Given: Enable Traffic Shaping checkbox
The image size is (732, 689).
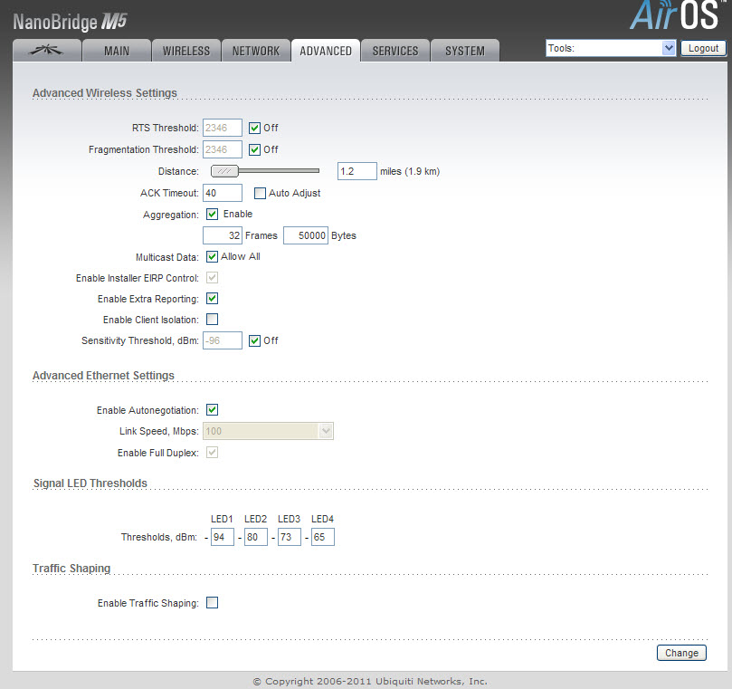Looking at the screenshot, I should pyautogui.click(x=212, y=603).
